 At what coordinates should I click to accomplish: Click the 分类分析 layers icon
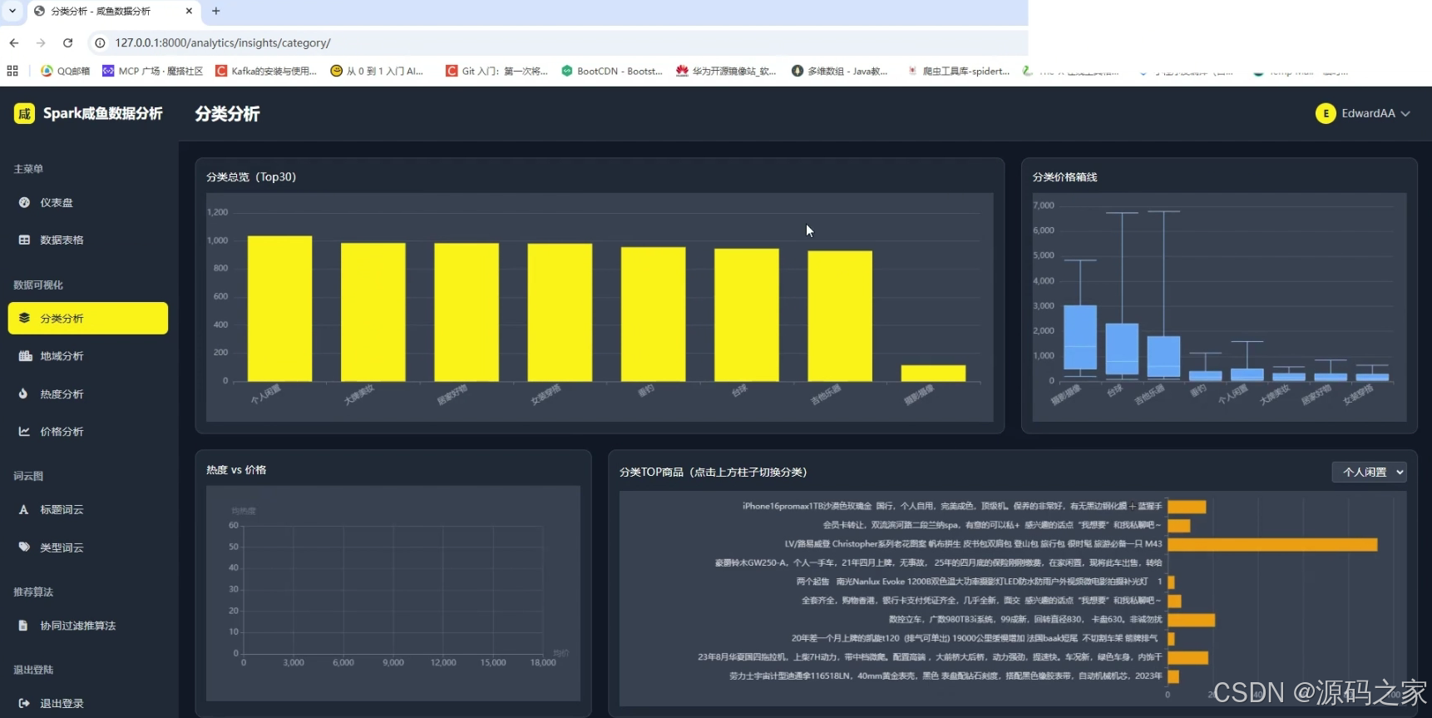click(24, 318)
